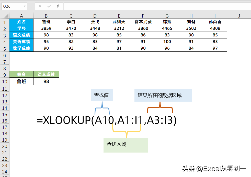251x177 pixels.
Task: Select column G header
Action: (x=167, y=16)
